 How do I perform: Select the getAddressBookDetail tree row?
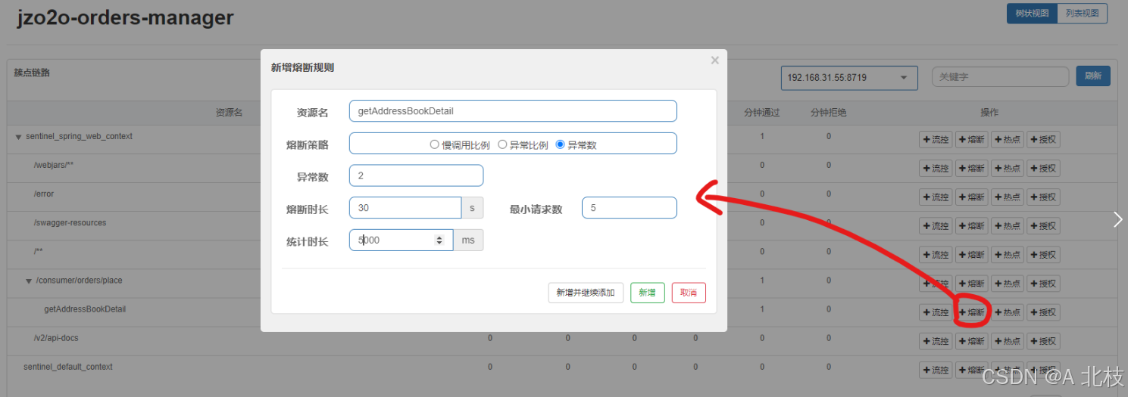coord(85,309)
